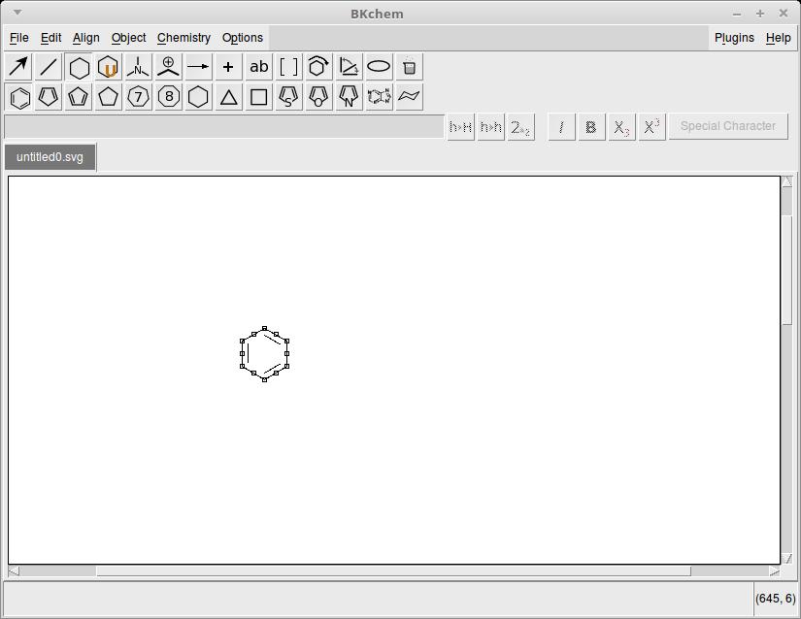This screenshot has width=801, height=619.
Task: Toggle the bold B text button
Action: pos(591,127)
